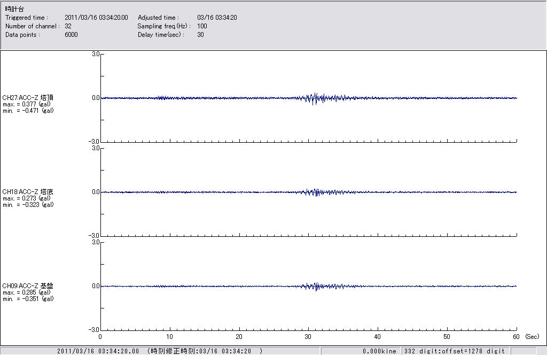Click the 10 second mark on time axis
Image resolution: width=547 pixels, height=355 pixels.
tap(169, 337)
